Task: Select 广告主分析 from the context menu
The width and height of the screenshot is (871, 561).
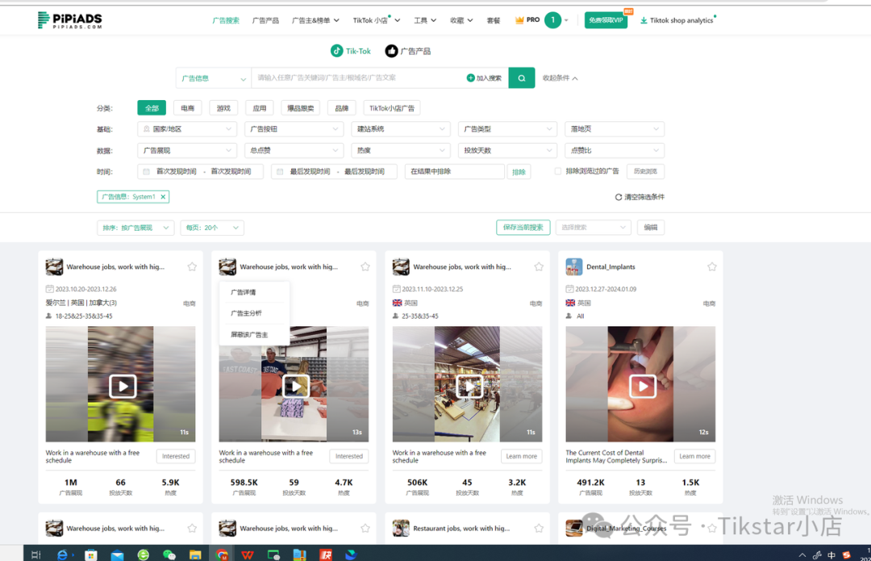Action: (248, 312)
